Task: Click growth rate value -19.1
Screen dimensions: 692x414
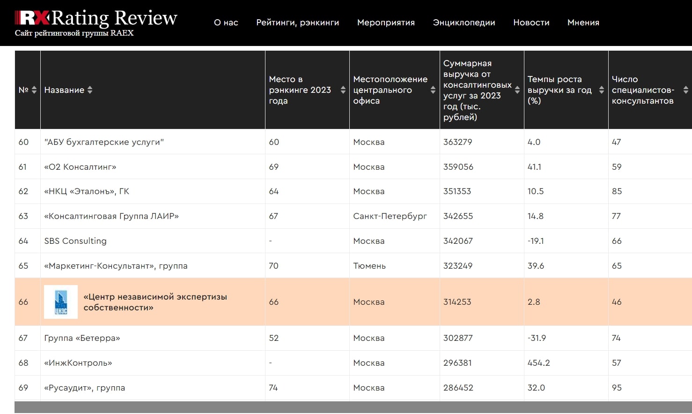Action: pyautogui.click(x=536, y=241)
